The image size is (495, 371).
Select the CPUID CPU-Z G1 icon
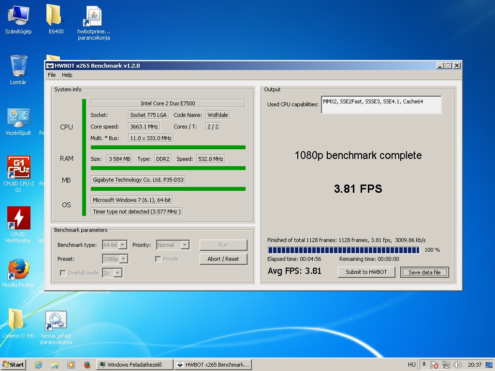[18, 174]
